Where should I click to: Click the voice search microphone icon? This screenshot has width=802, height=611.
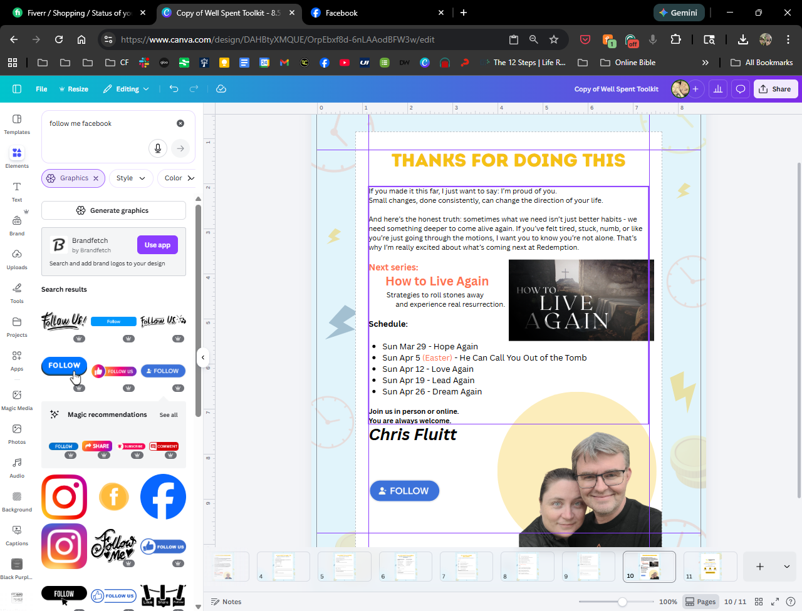click(158, 148)
